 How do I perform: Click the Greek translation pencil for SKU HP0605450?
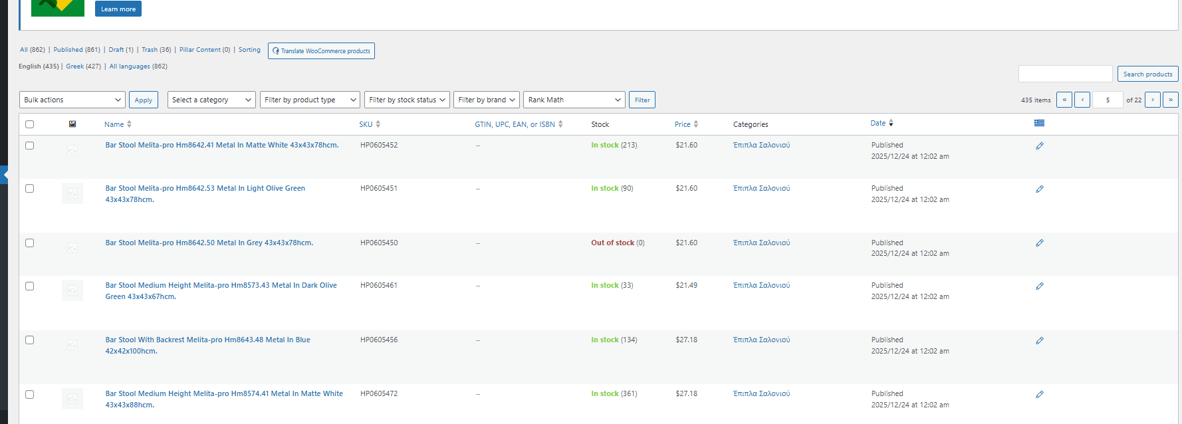(x=1039, y=243)
